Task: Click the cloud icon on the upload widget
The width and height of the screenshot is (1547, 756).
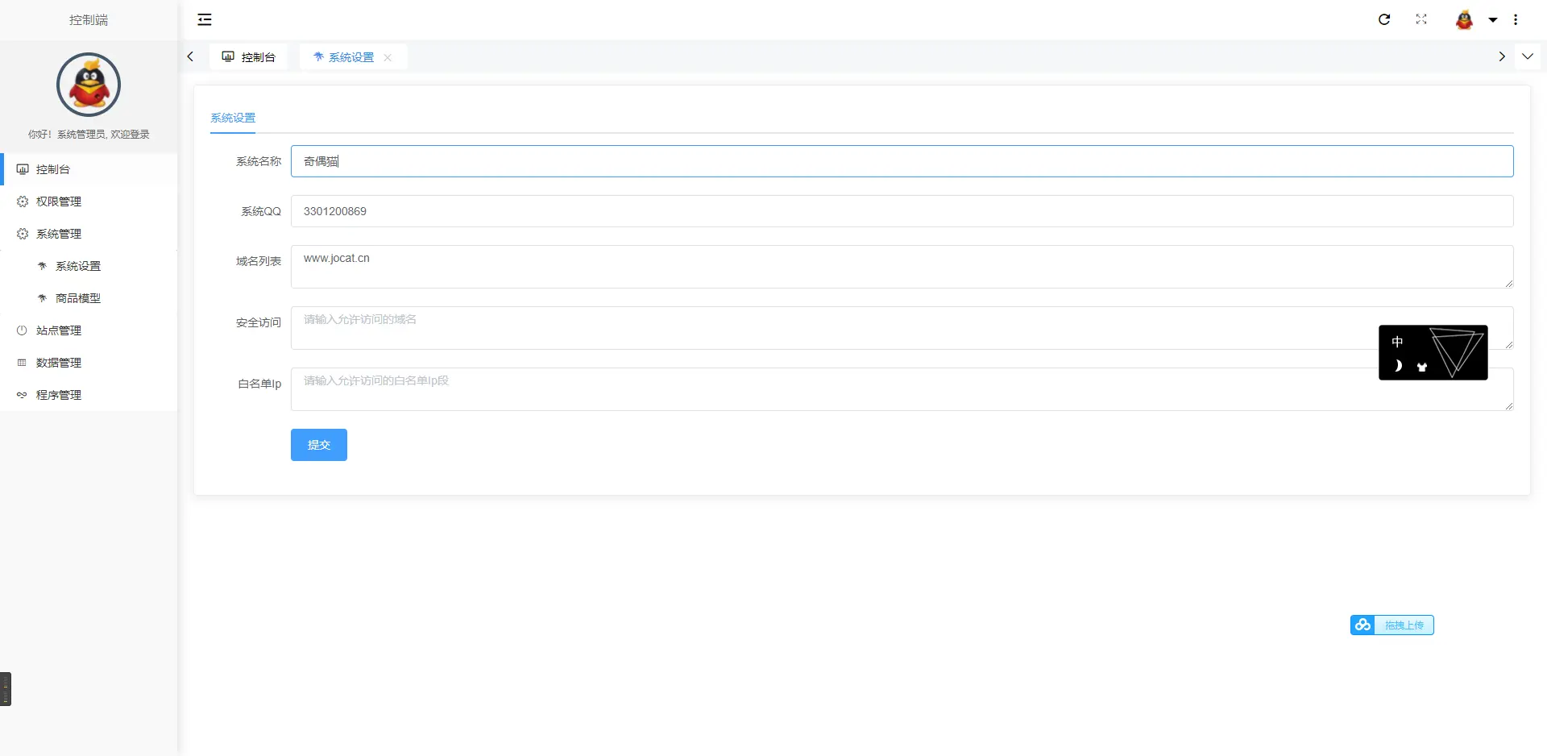Action: (x=1362, y=625)
